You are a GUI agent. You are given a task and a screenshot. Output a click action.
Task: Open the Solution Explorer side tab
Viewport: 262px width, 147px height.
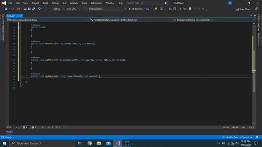pyautogui.click(x=259, y=22)
